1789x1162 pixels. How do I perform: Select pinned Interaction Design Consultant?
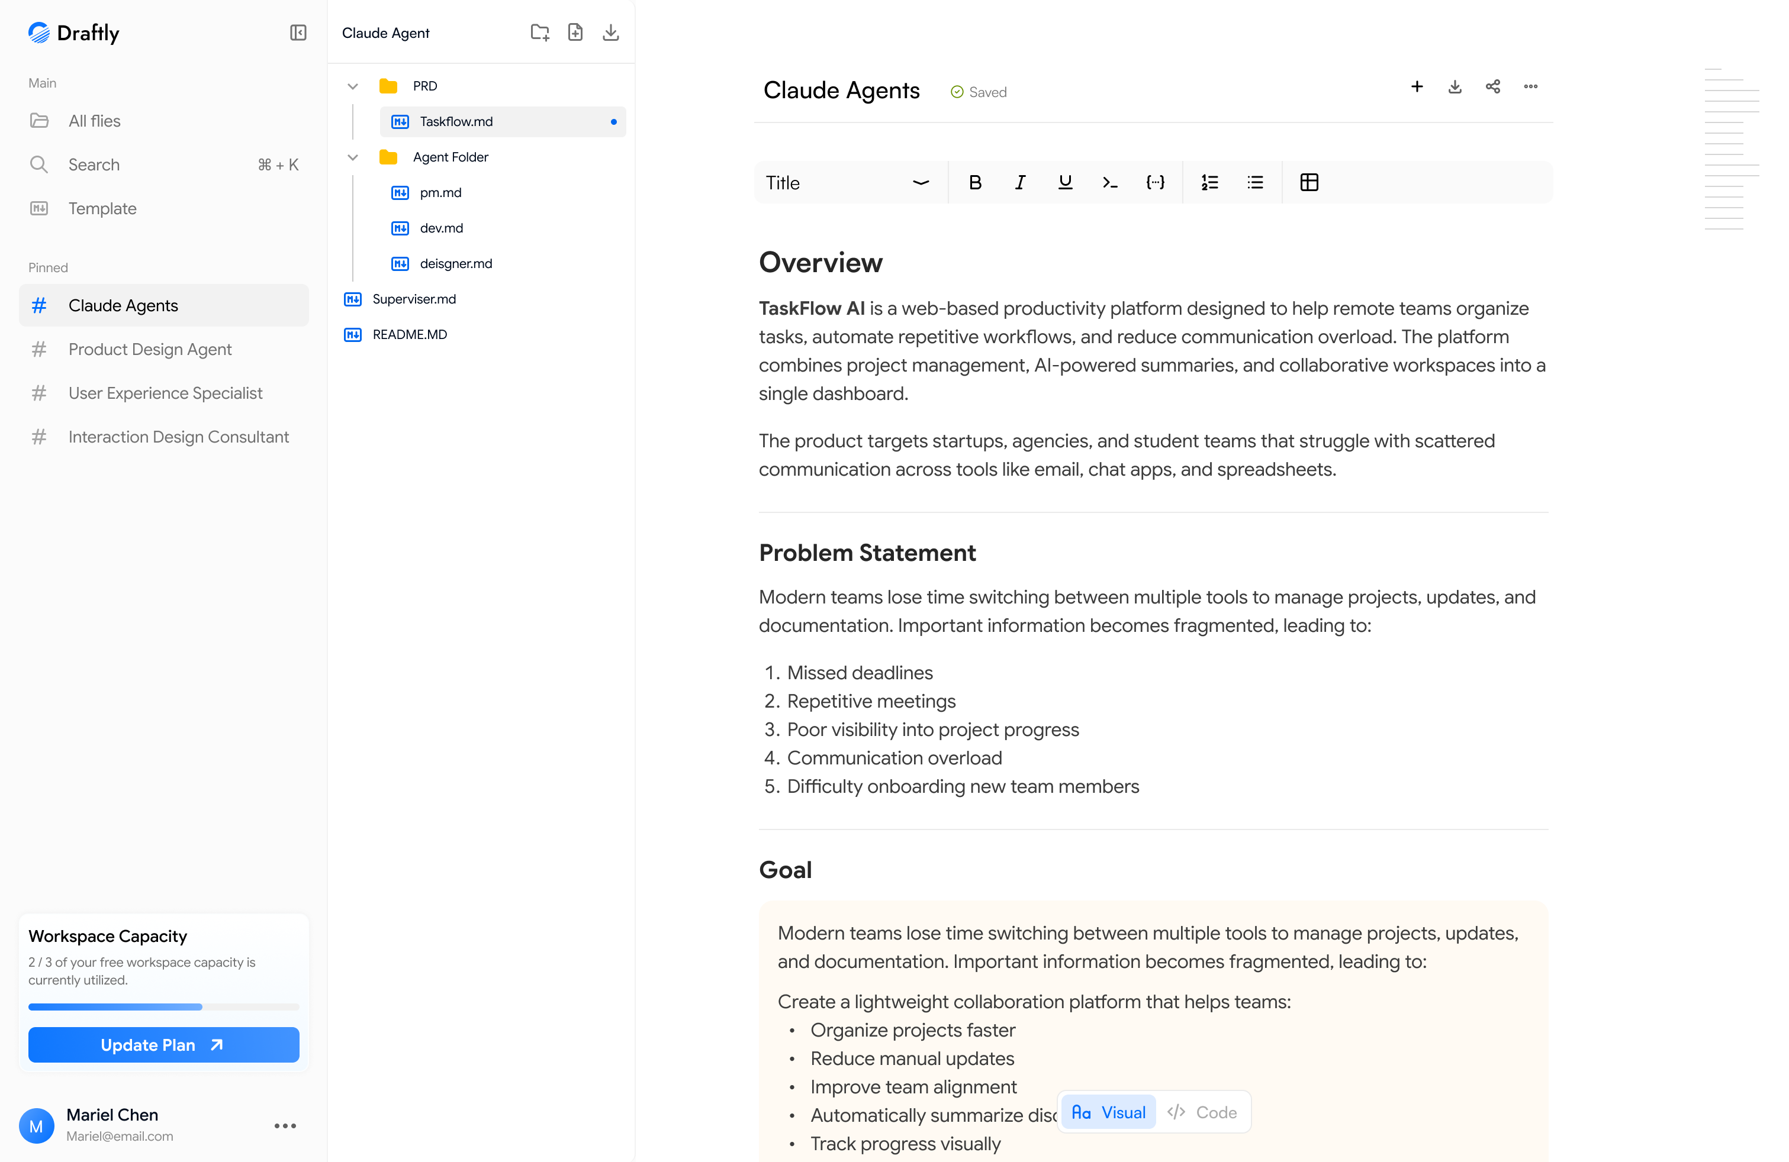click(x=164, y=437)
